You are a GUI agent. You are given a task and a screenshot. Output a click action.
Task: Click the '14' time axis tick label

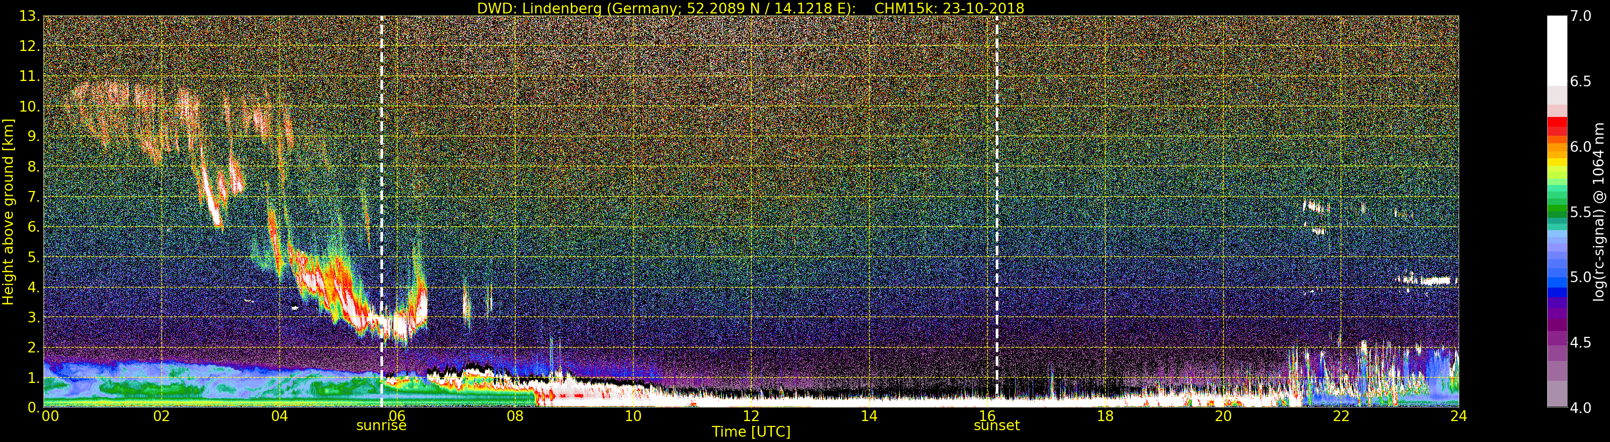pos(869,416)
